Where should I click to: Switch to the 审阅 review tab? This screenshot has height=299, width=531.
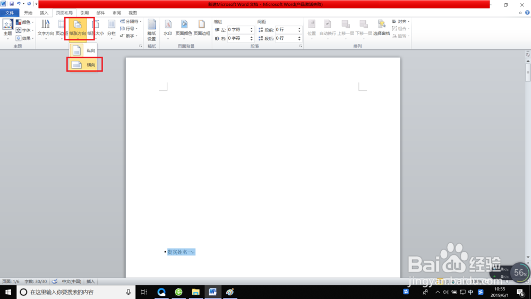(x=116, y=13)
